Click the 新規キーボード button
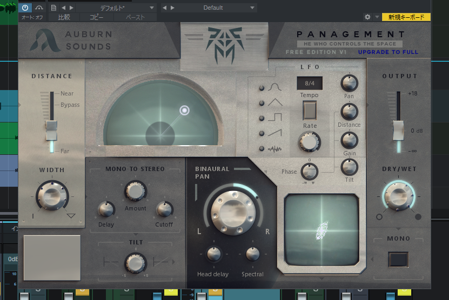Image resolution: width=449 pixels, height=300 pixels. 406,17
